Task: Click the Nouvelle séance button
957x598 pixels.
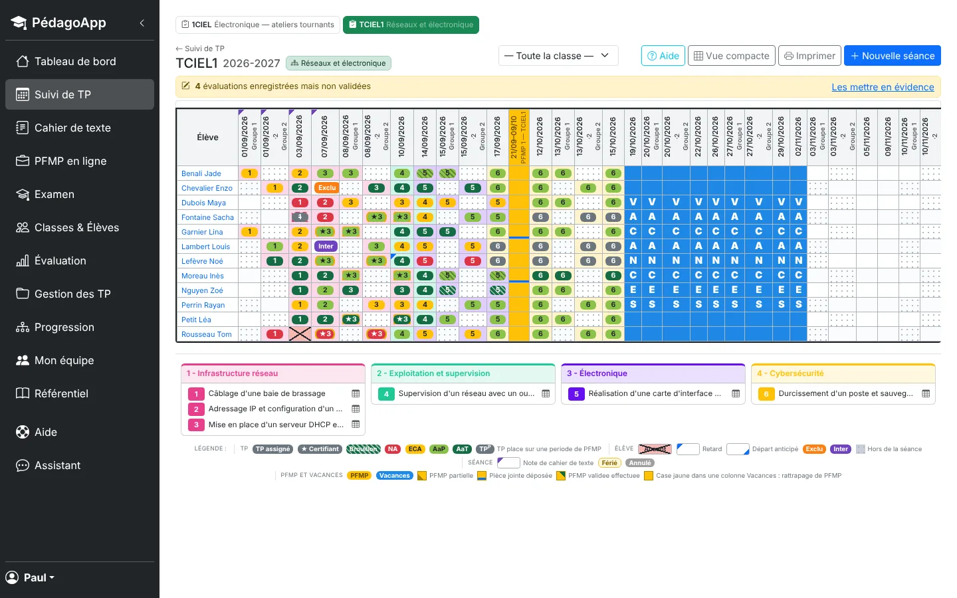Action: click(x=892, y=56)
